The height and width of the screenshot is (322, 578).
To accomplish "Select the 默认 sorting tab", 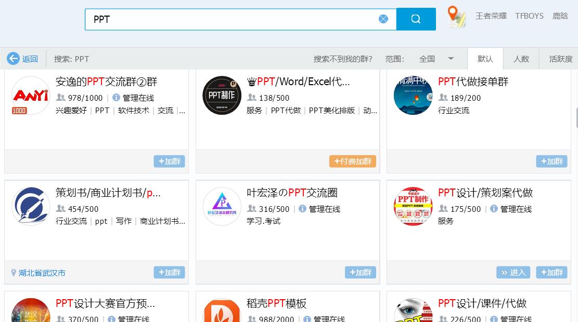I will pyautogui.click(x=485, y=59).
